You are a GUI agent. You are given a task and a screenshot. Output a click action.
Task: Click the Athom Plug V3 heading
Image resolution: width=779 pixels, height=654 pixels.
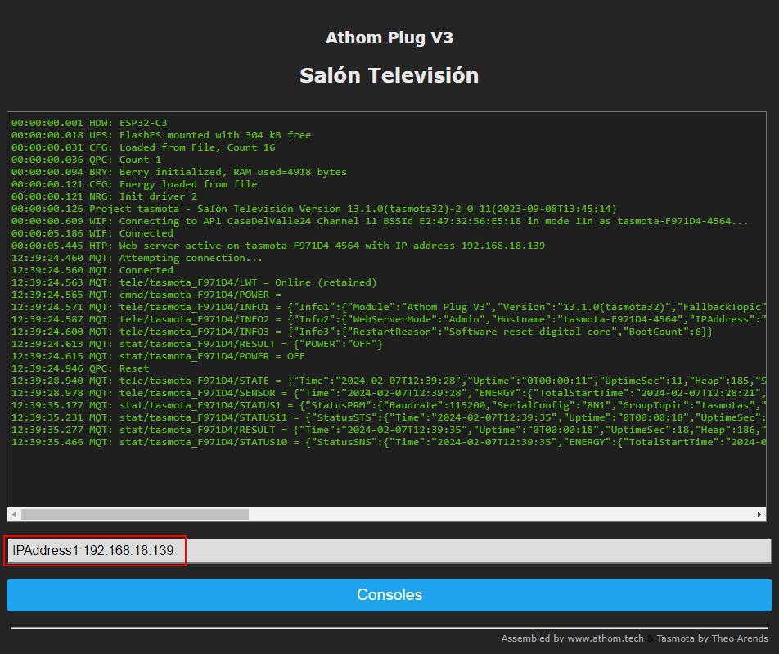point(389,38)
